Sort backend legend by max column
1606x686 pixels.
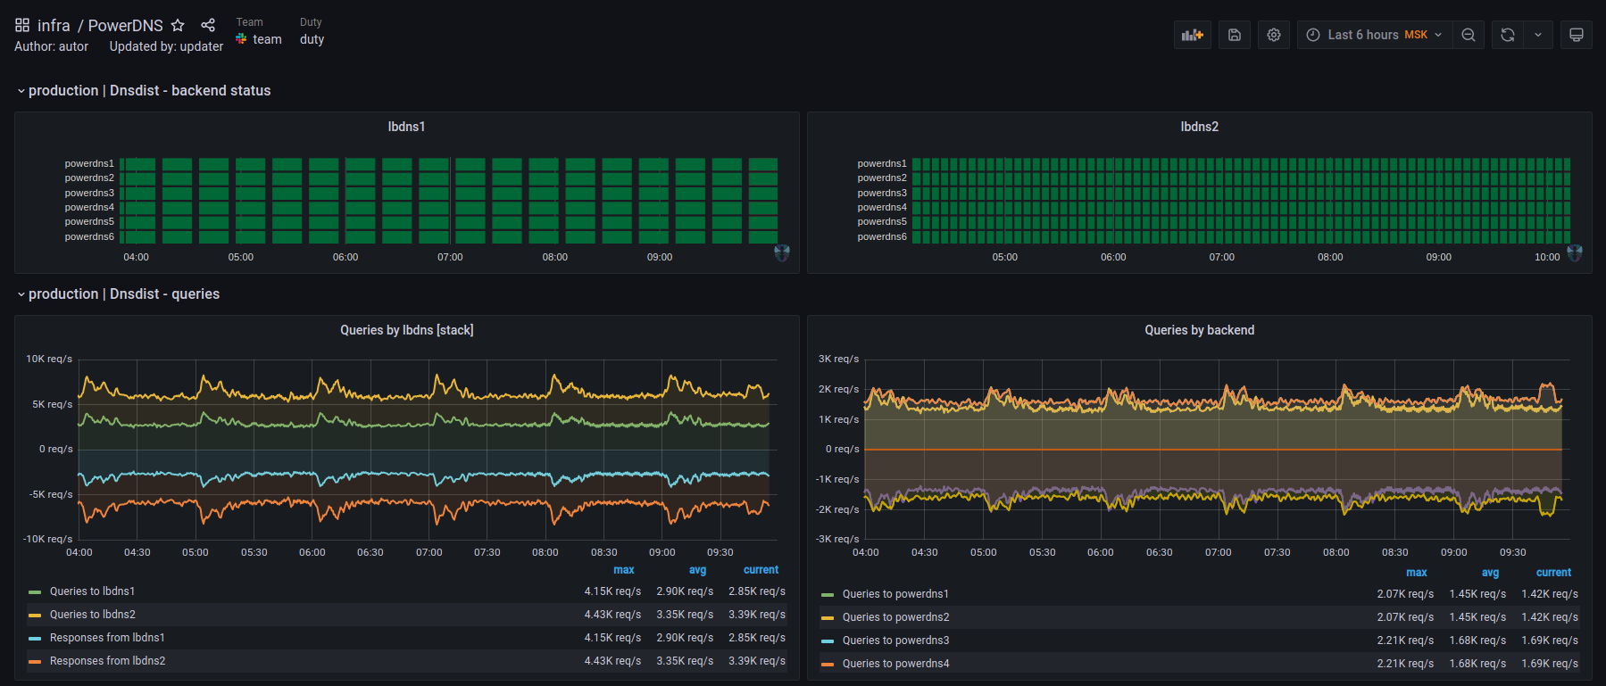click(x=1417, y=573)
